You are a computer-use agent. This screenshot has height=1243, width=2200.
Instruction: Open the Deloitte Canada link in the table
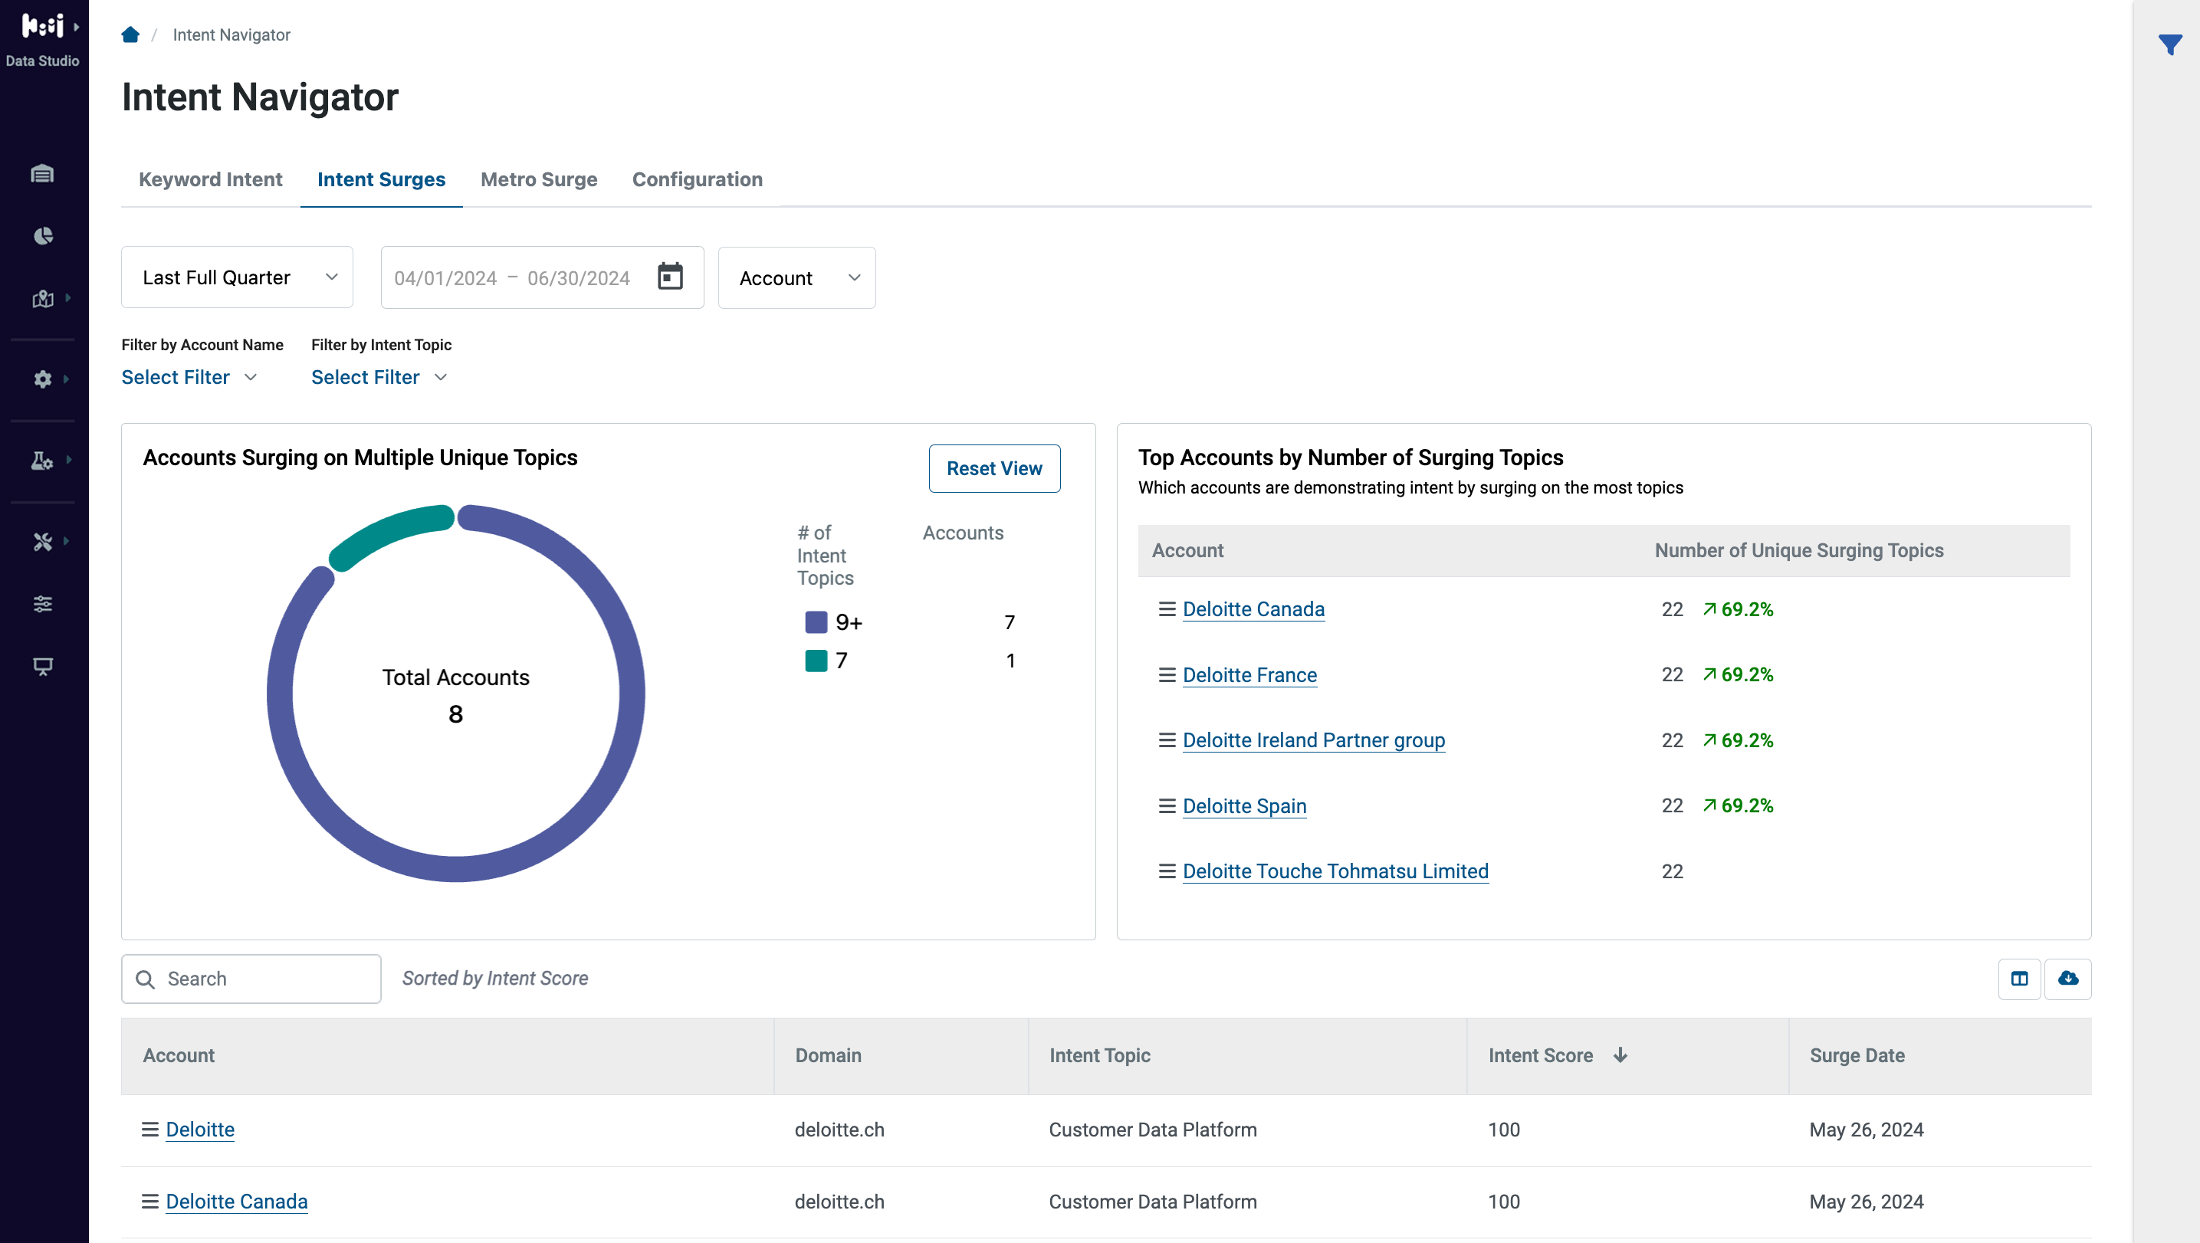click(237, 1201)
